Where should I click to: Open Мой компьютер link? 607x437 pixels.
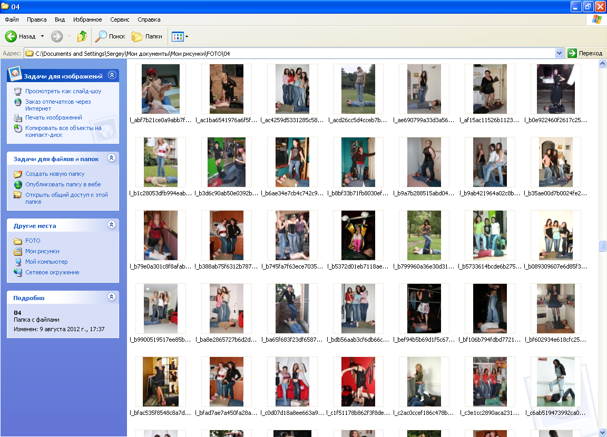point(46,262)
